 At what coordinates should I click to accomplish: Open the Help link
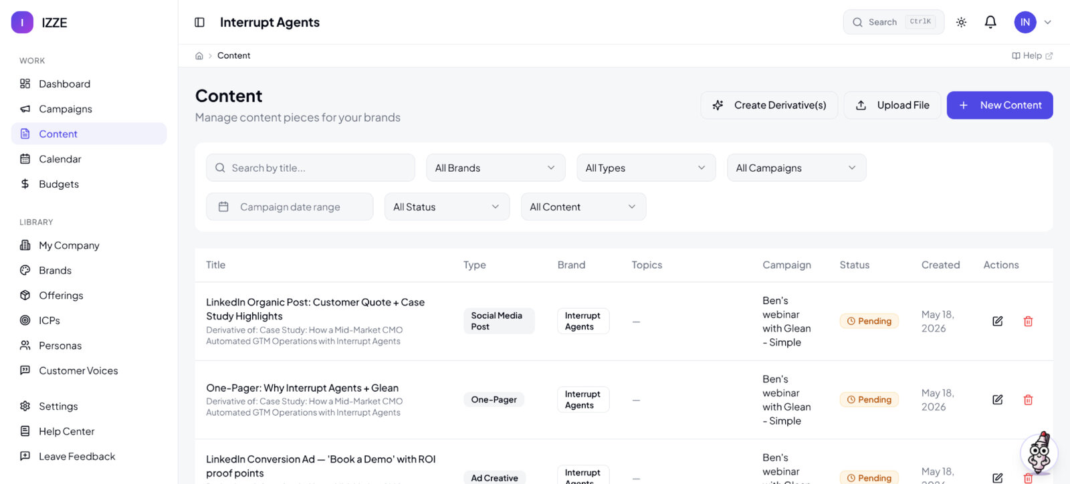[1032, 55]
